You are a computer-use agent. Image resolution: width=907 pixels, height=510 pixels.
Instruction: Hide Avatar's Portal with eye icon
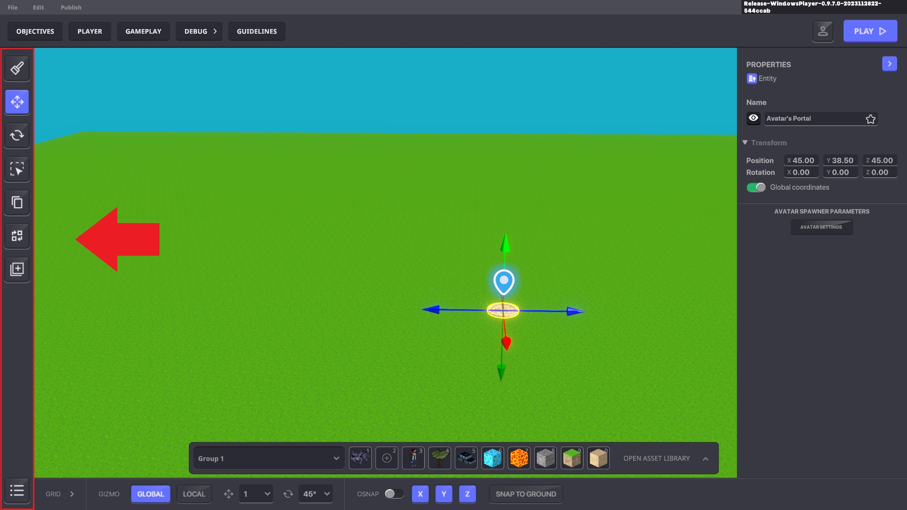[x=753, y=118]
